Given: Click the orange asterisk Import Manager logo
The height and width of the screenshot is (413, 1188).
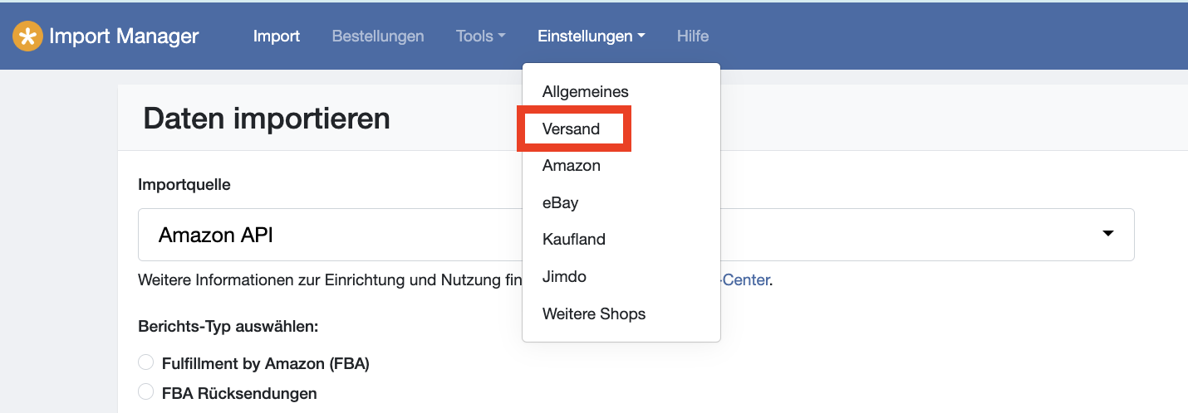Looking at the screenshot, I should tap(27, 36).
